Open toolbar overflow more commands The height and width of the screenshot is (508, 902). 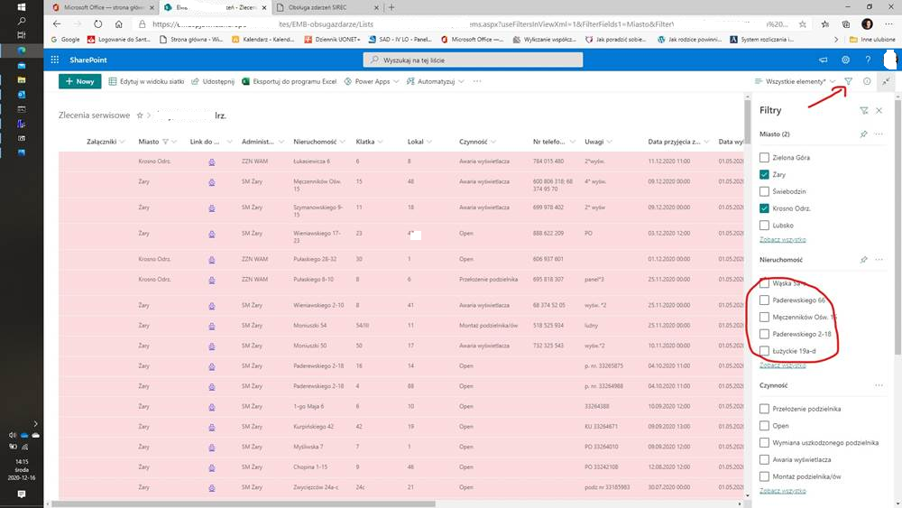click(477, 81)
